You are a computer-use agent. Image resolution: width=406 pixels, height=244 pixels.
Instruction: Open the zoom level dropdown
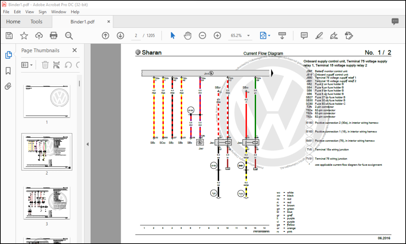(248, 36)
